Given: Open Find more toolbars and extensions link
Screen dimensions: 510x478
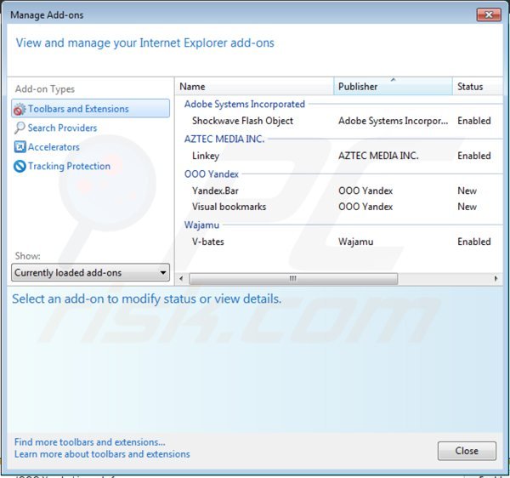Looking at the screenshot, I should pos(90,442).
